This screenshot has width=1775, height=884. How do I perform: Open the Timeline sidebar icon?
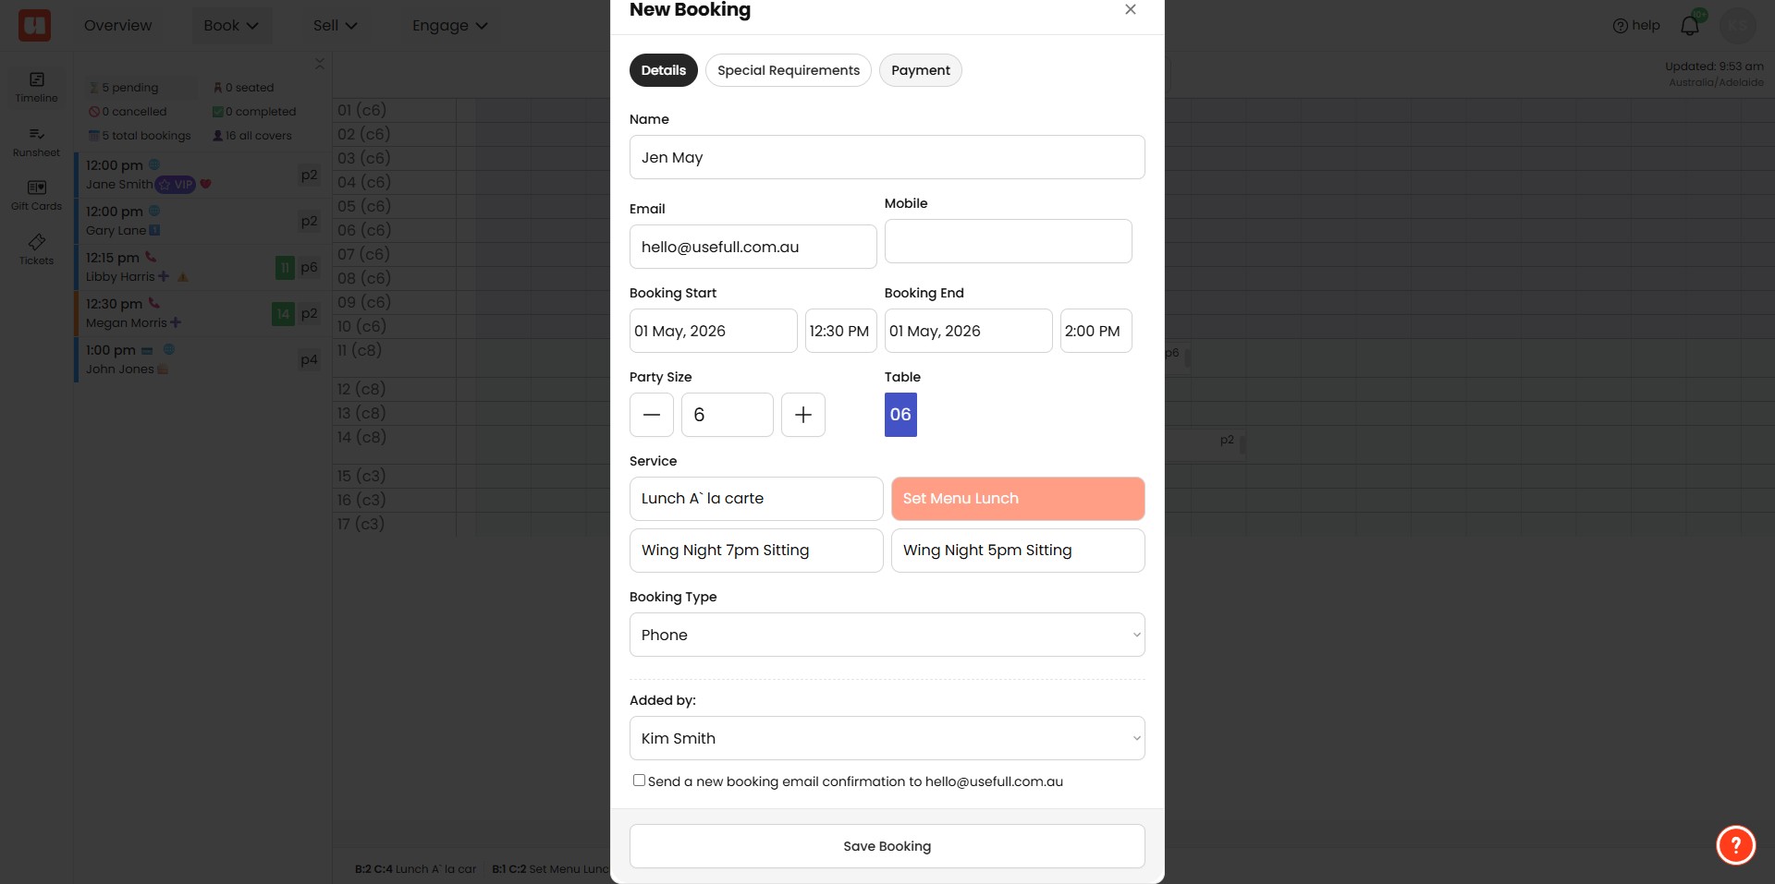point(36,87)
